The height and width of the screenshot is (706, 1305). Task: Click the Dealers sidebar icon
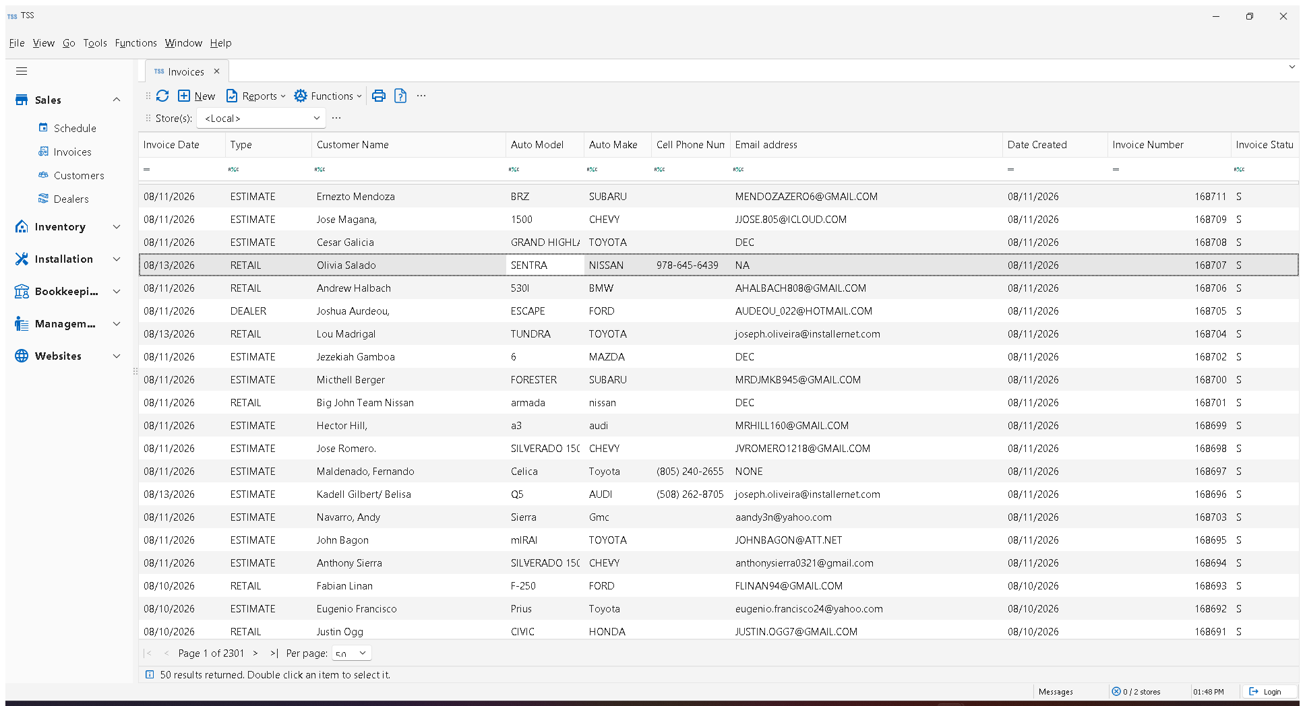pyautogui.click(x=43, y=199)
